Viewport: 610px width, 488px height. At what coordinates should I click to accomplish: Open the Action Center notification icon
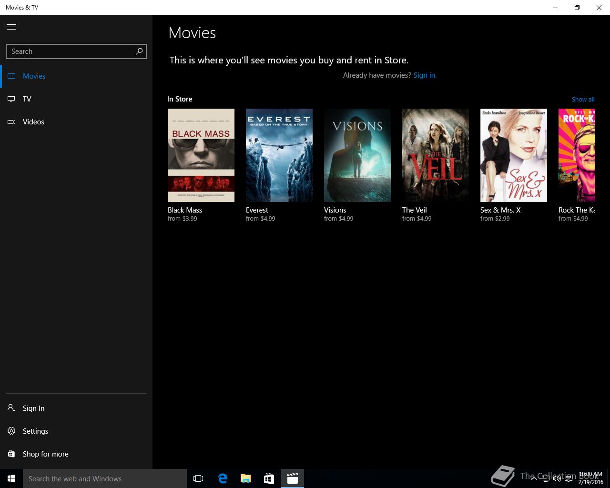point(569,478)
